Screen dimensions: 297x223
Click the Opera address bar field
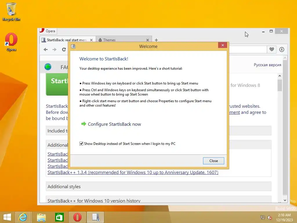(x=248, y=49)
